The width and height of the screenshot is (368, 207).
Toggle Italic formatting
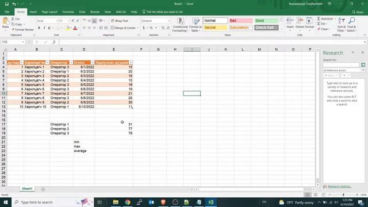tap(44, 28)
